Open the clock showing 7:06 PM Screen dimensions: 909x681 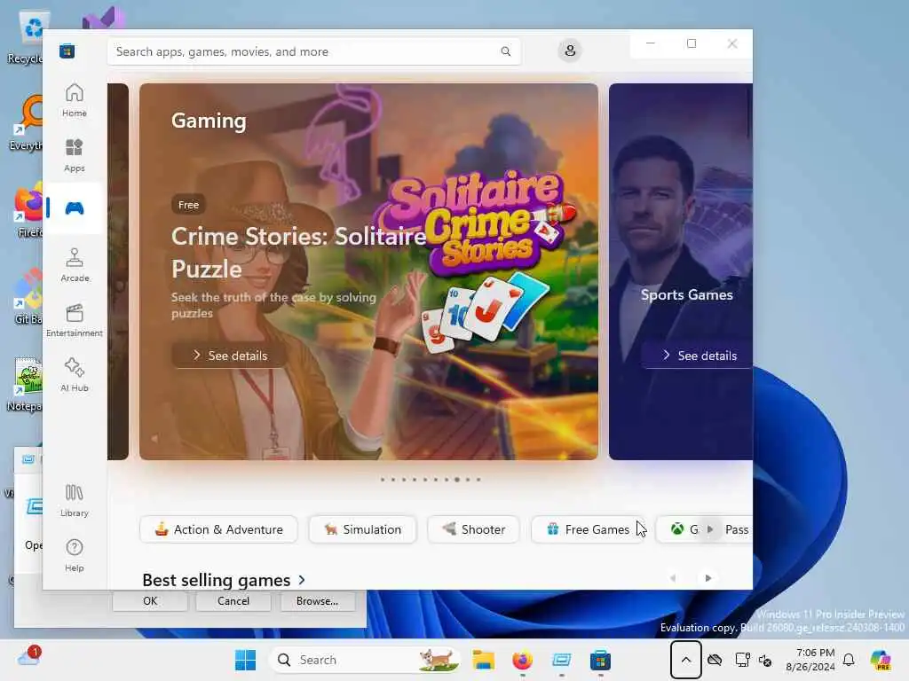(810, 660)
